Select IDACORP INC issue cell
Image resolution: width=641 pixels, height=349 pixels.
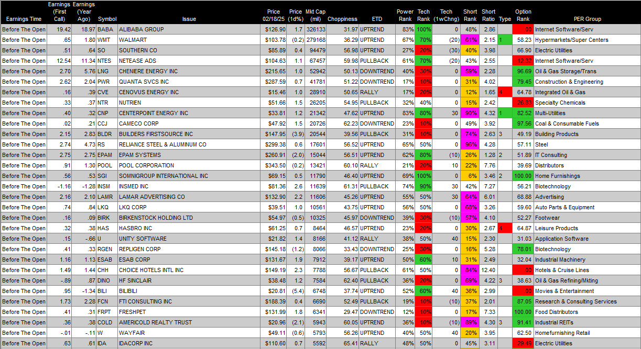189,343
